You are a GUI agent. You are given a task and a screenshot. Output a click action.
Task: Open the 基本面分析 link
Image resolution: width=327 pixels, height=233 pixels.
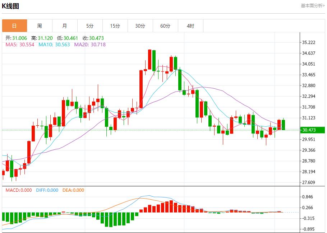click(x=312, y=5)
